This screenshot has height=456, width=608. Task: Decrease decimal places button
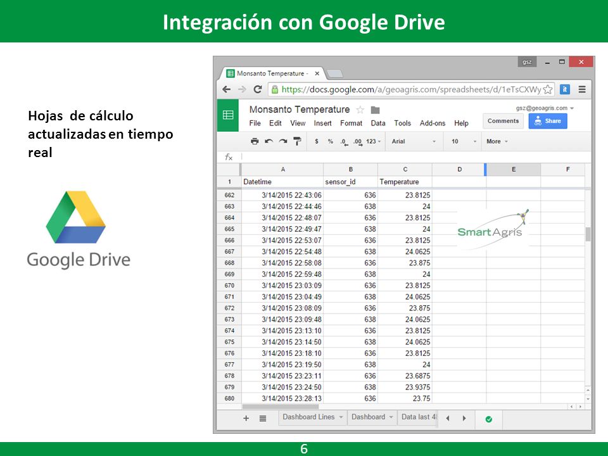click(344, 142)
